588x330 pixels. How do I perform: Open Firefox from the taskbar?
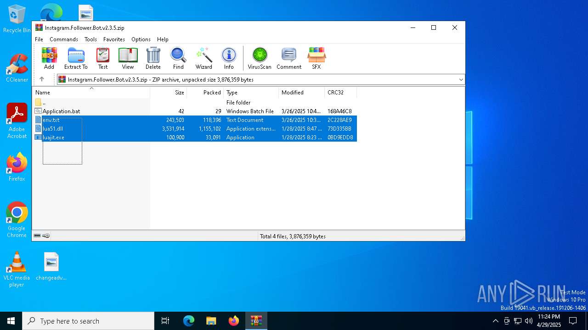tap(234, 321)
